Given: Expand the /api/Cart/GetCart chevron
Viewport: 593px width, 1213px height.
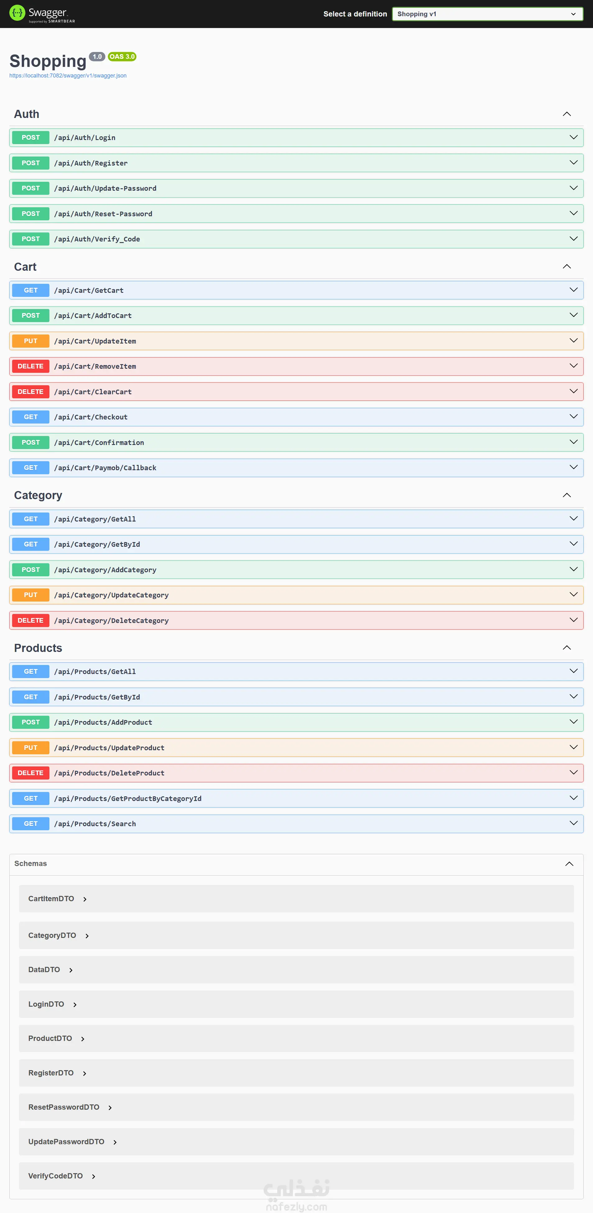Looking at the screenshot, I should (x=573, y=290).
